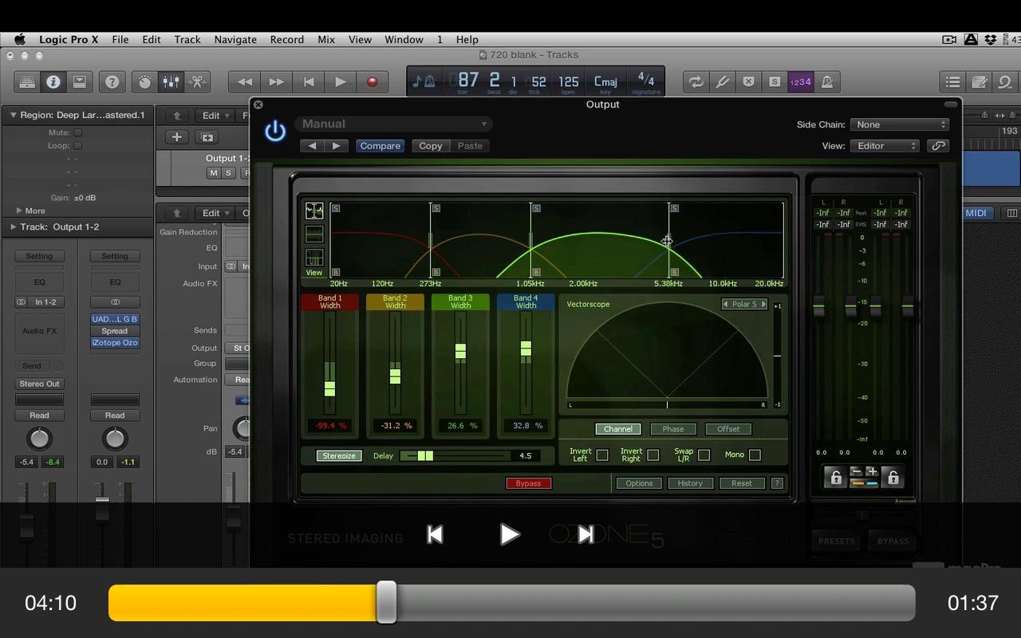The width and height of the screenshot is (1021, 638).
Task: Open the Mixer from the toolbar
Action: pyautogui.click(x=171, y=82)
